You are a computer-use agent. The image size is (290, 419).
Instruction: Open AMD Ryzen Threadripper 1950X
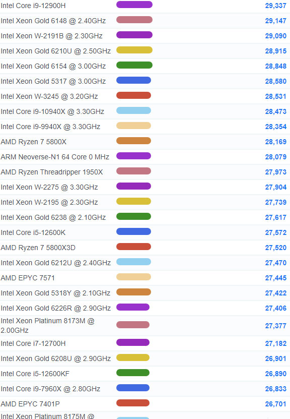tap(52, 172)
